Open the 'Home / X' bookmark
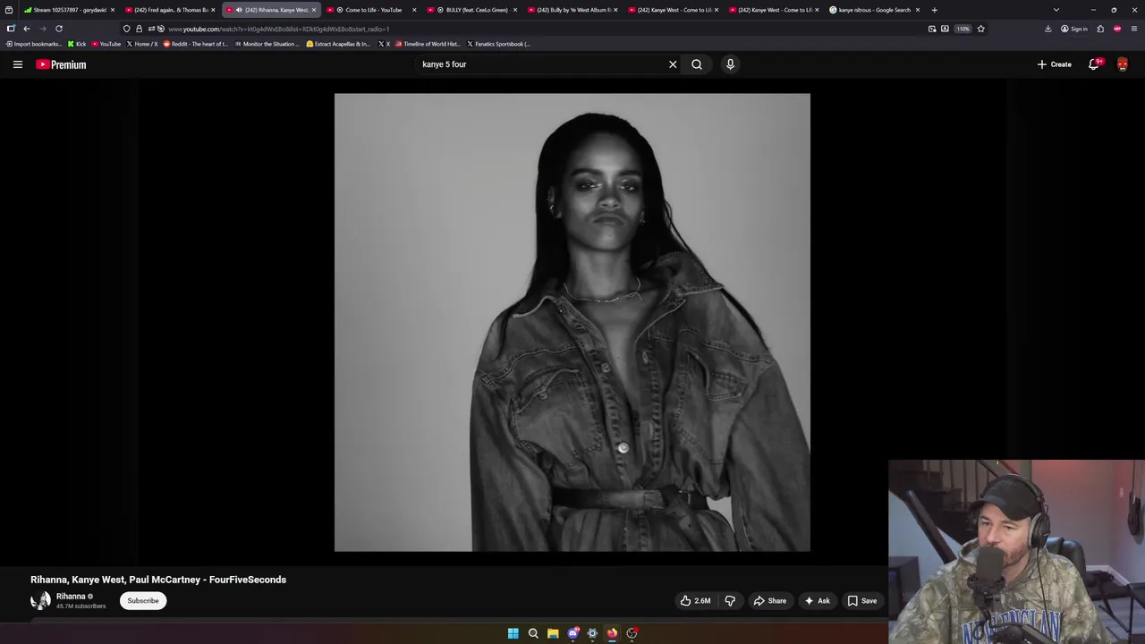 point(142,44)
